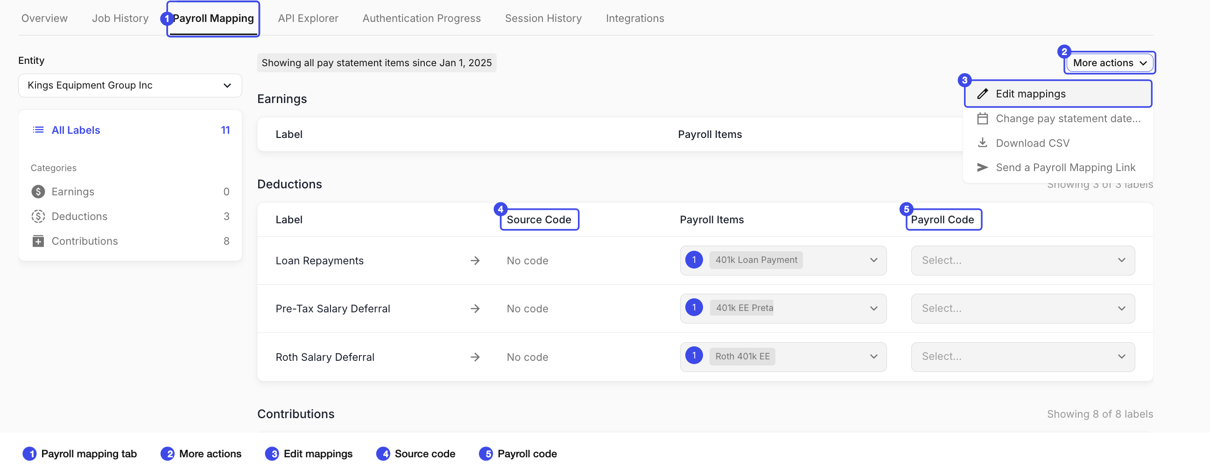Select the Payroll Mapping tab
The image size is (1210, 475).
click(x=213, y=18)
